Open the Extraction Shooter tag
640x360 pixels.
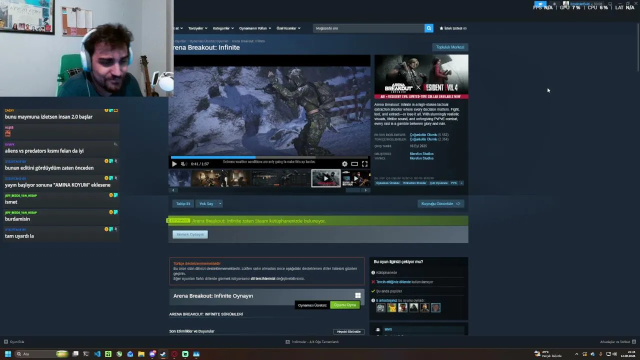[414, 183]
